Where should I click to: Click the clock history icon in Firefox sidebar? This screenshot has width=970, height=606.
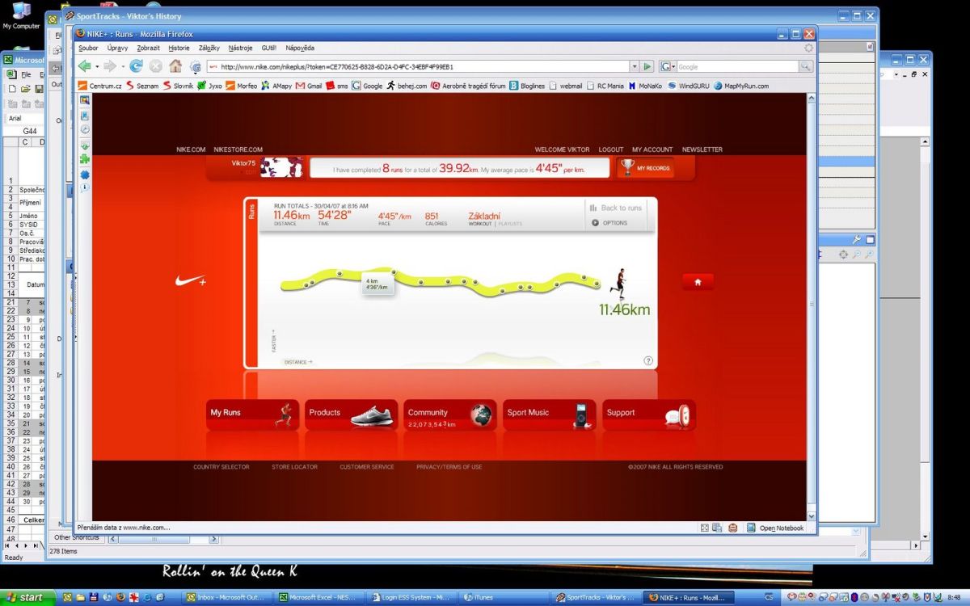[85, 129]
